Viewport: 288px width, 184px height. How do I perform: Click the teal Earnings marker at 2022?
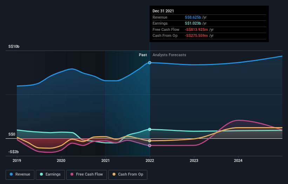pos(150,130)
